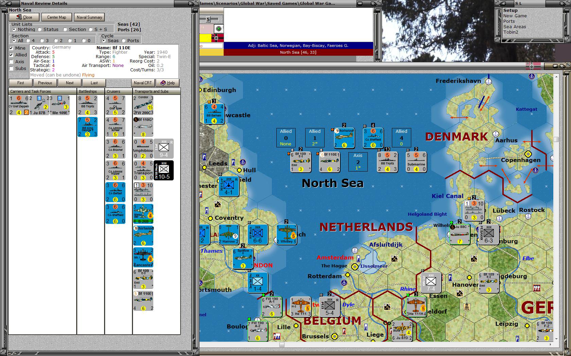Select the CA Admiral Hipper cruiser
This screenshot has height=356, width=571.
116,171
